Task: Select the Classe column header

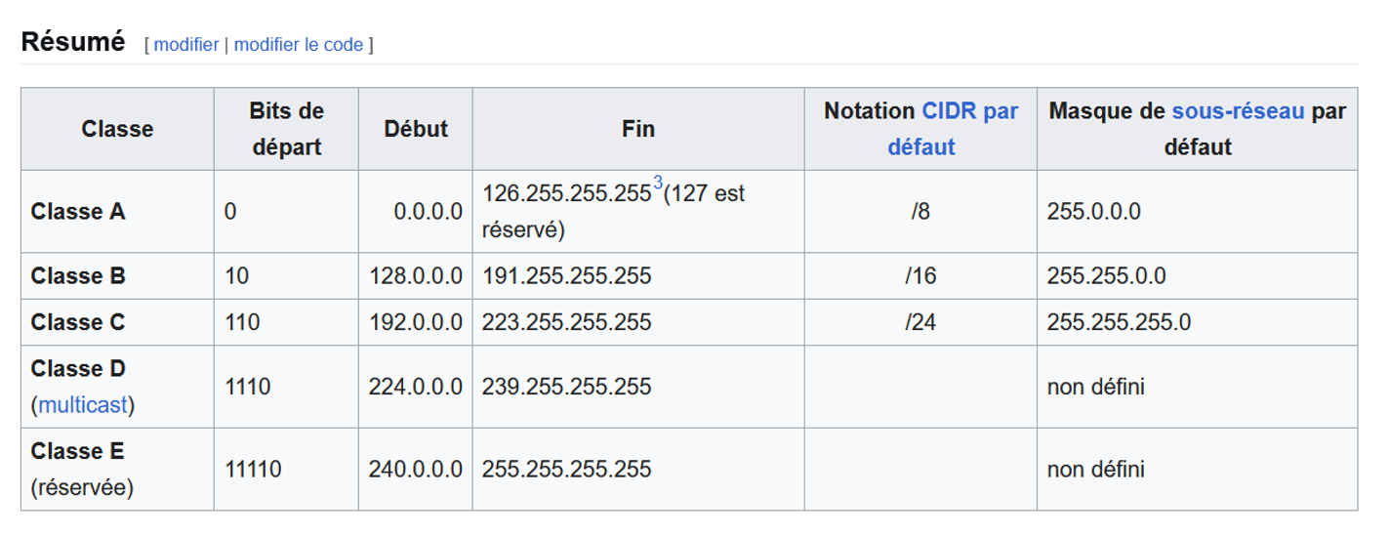Action: pyautogui.click(x=117, y=129)
